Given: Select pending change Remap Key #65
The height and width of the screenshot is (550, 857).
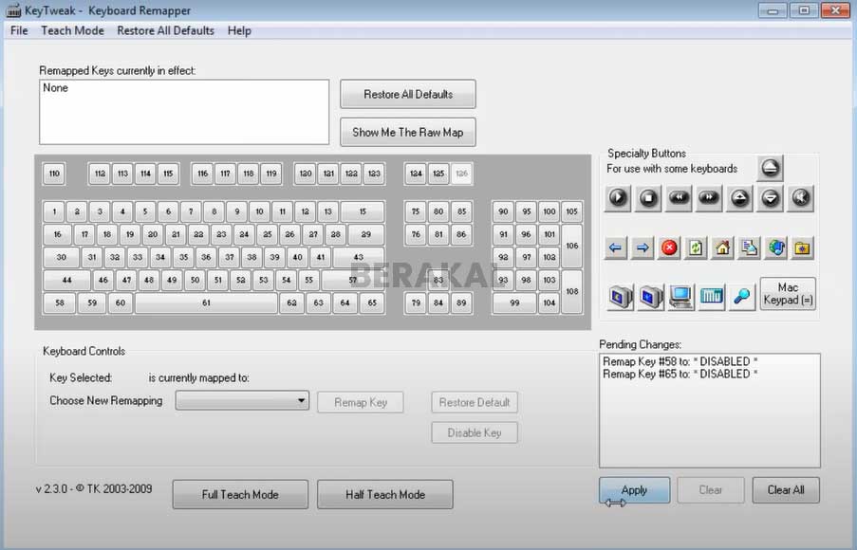Looking at the screenshot, I should (x=680, y=375).
